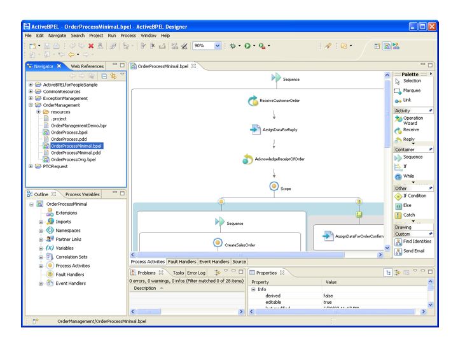Select the Reply activity in Palette
Image resolution: width=458 pixels, height=344 pixels.
pos(405,140)
